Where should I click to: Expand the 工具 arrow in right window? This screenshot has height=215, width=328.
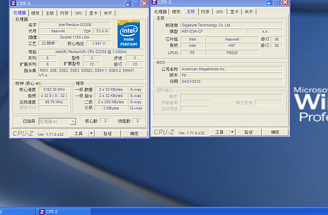232,132
